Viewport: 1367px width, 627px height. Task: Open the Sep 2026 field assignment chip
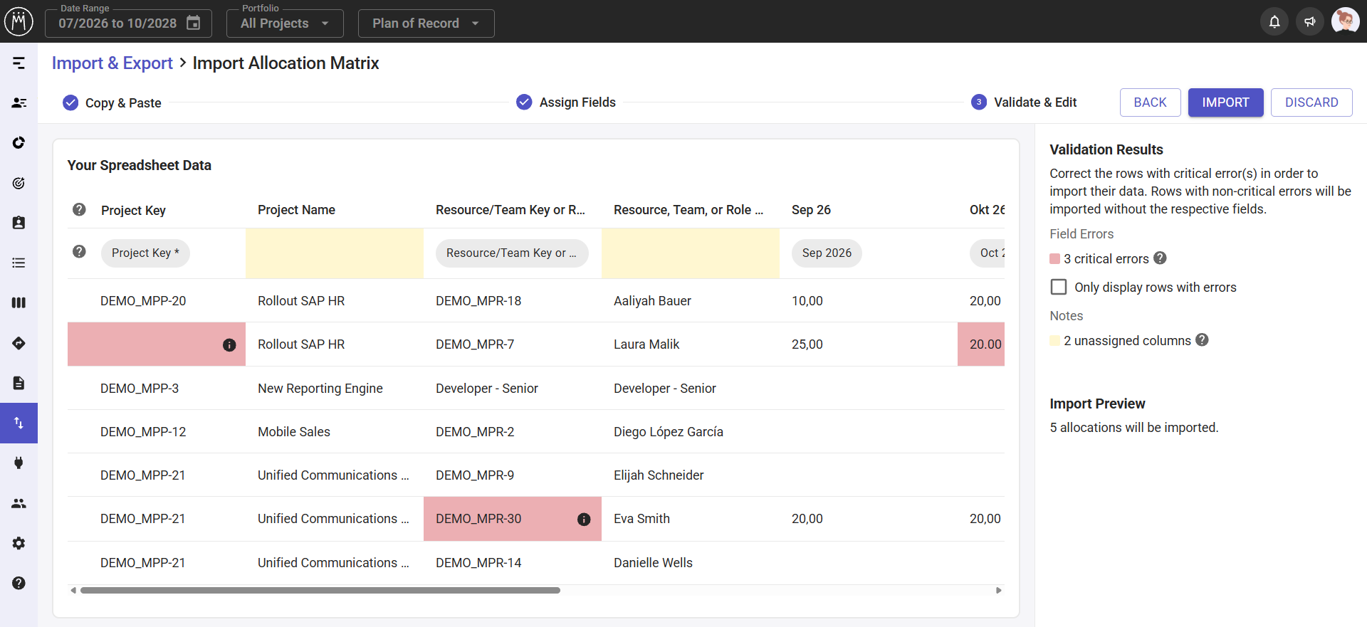827,253
